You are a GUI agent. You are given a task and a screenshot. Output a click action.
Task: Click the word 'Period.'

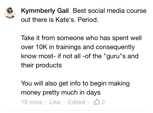click(88, 20)
